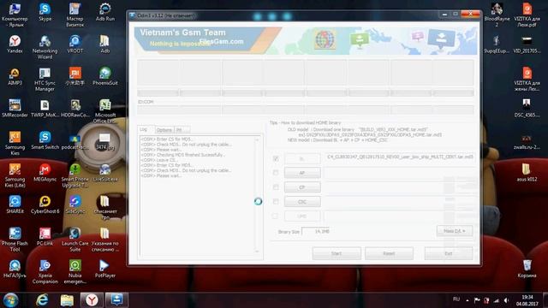Select the MEGAsync desktop icon
The image size is (548, 308).
[45, 173]
